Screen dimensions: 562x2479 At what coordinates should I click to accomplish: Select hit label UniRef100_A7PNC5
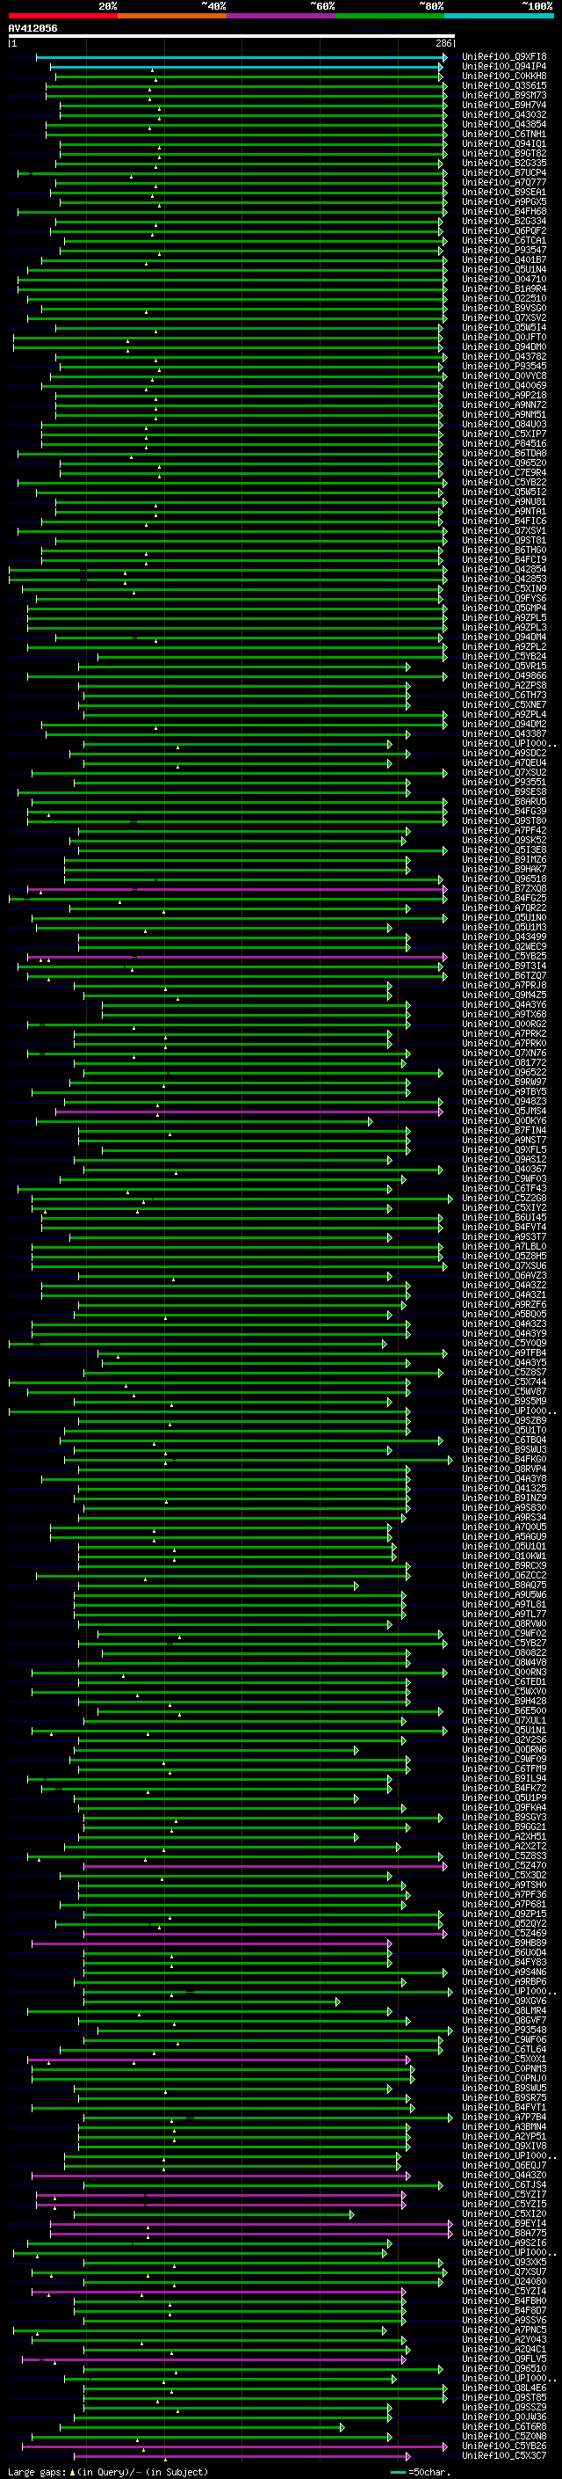504,2330
